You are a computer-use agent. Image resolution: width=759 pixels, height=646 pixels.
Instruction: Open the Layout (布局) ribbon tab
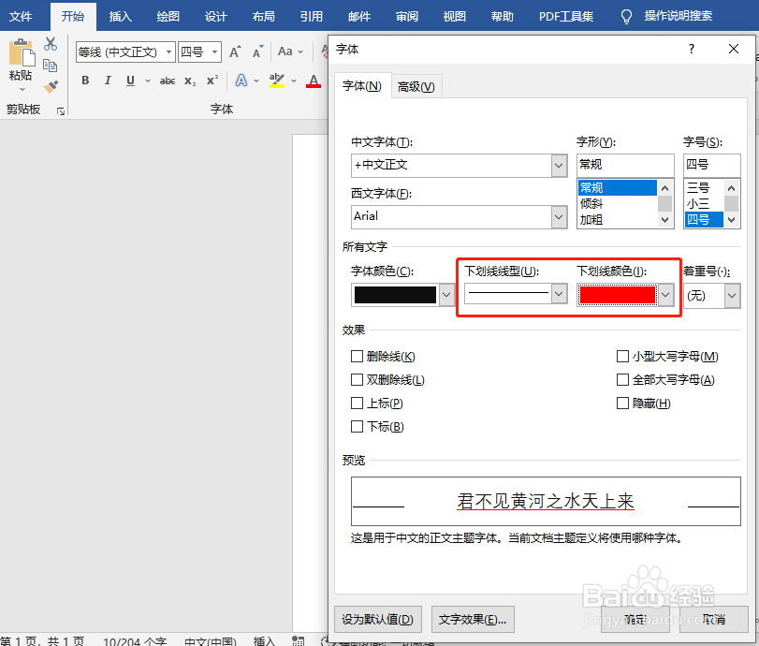click(263, 17)
